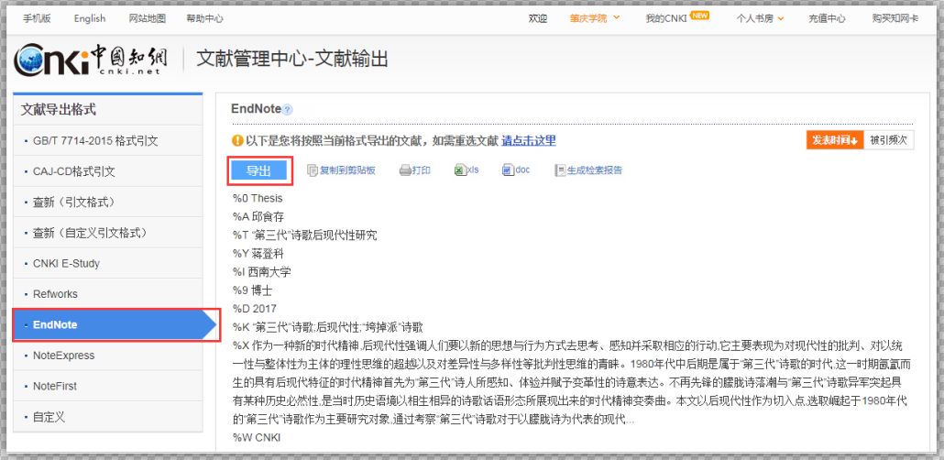Export as doc file icon
944x460 pixels.
(508, 170)
